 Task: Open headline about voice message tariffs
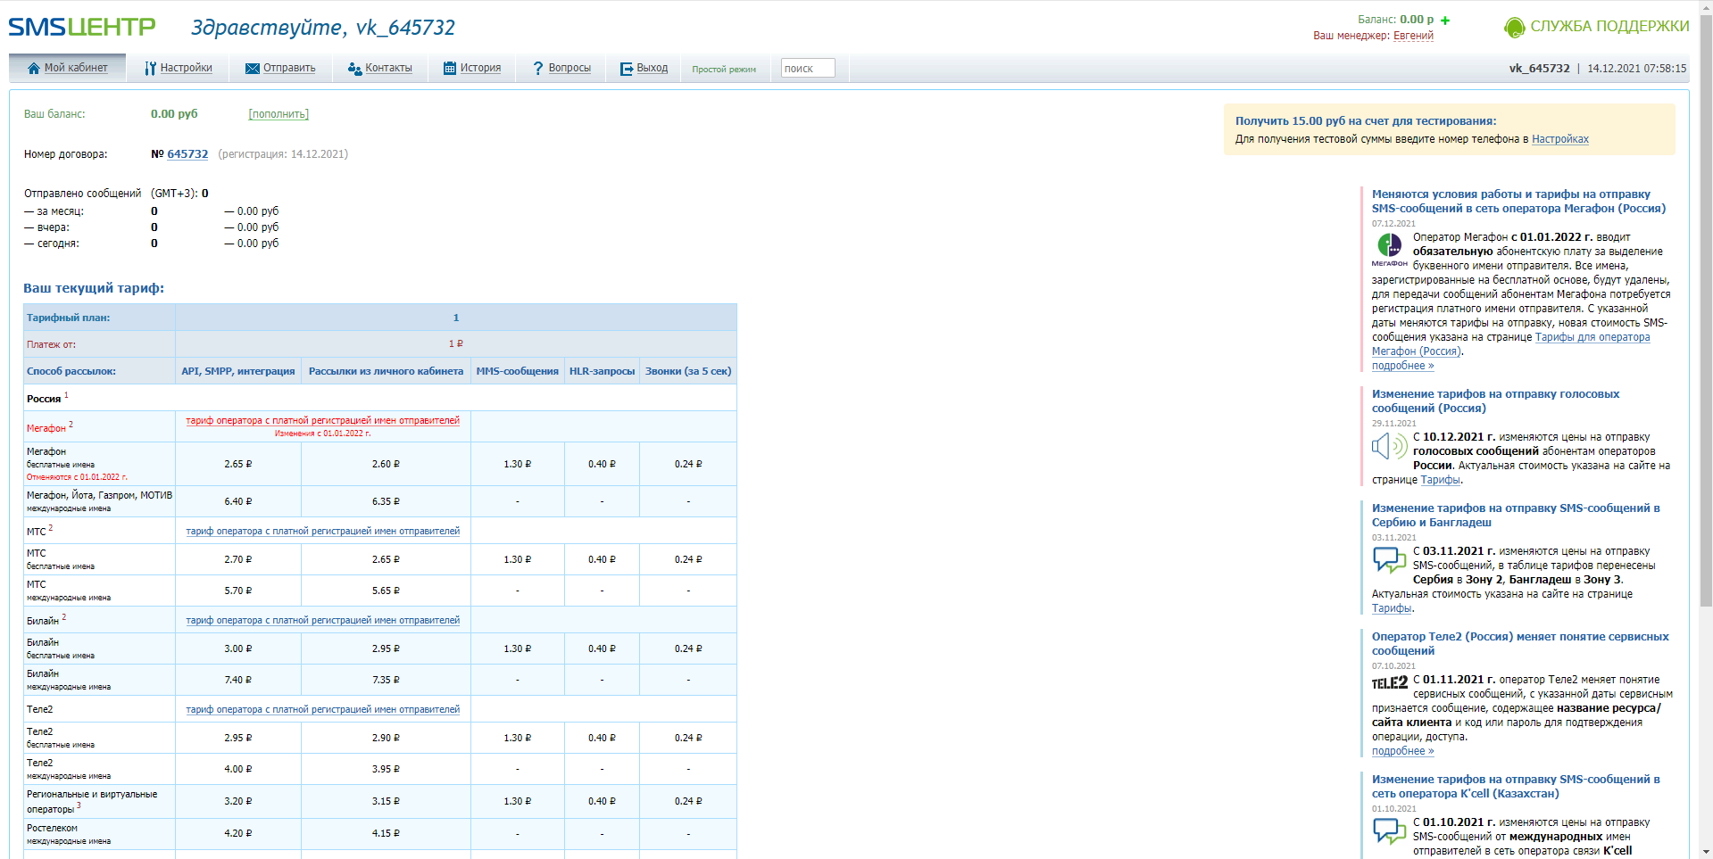1495,401
